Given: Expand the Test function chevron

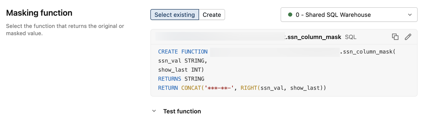Looking at the screenshot, I should [x=154, y=111].
